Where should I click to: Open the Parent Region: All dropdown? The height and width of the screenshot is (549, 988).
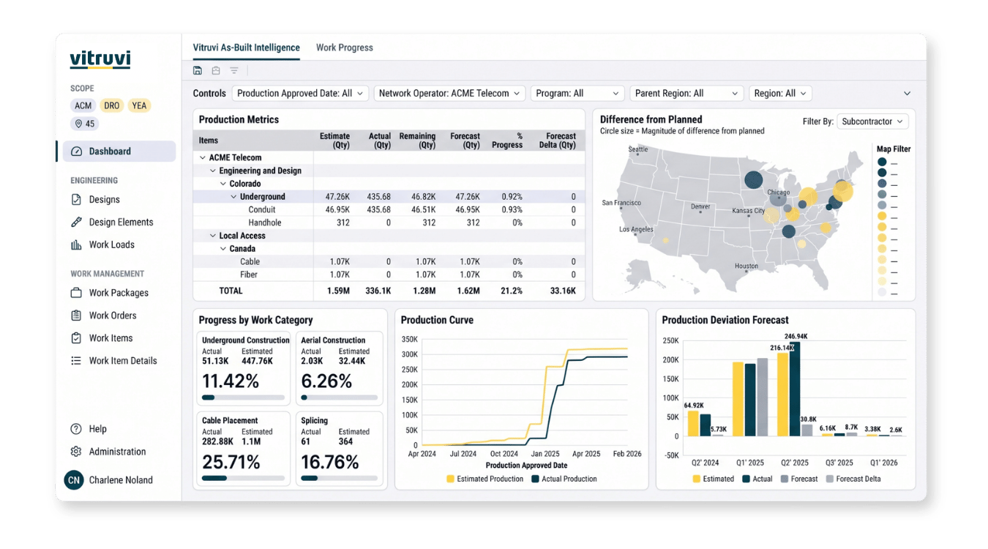click(686, 94)
